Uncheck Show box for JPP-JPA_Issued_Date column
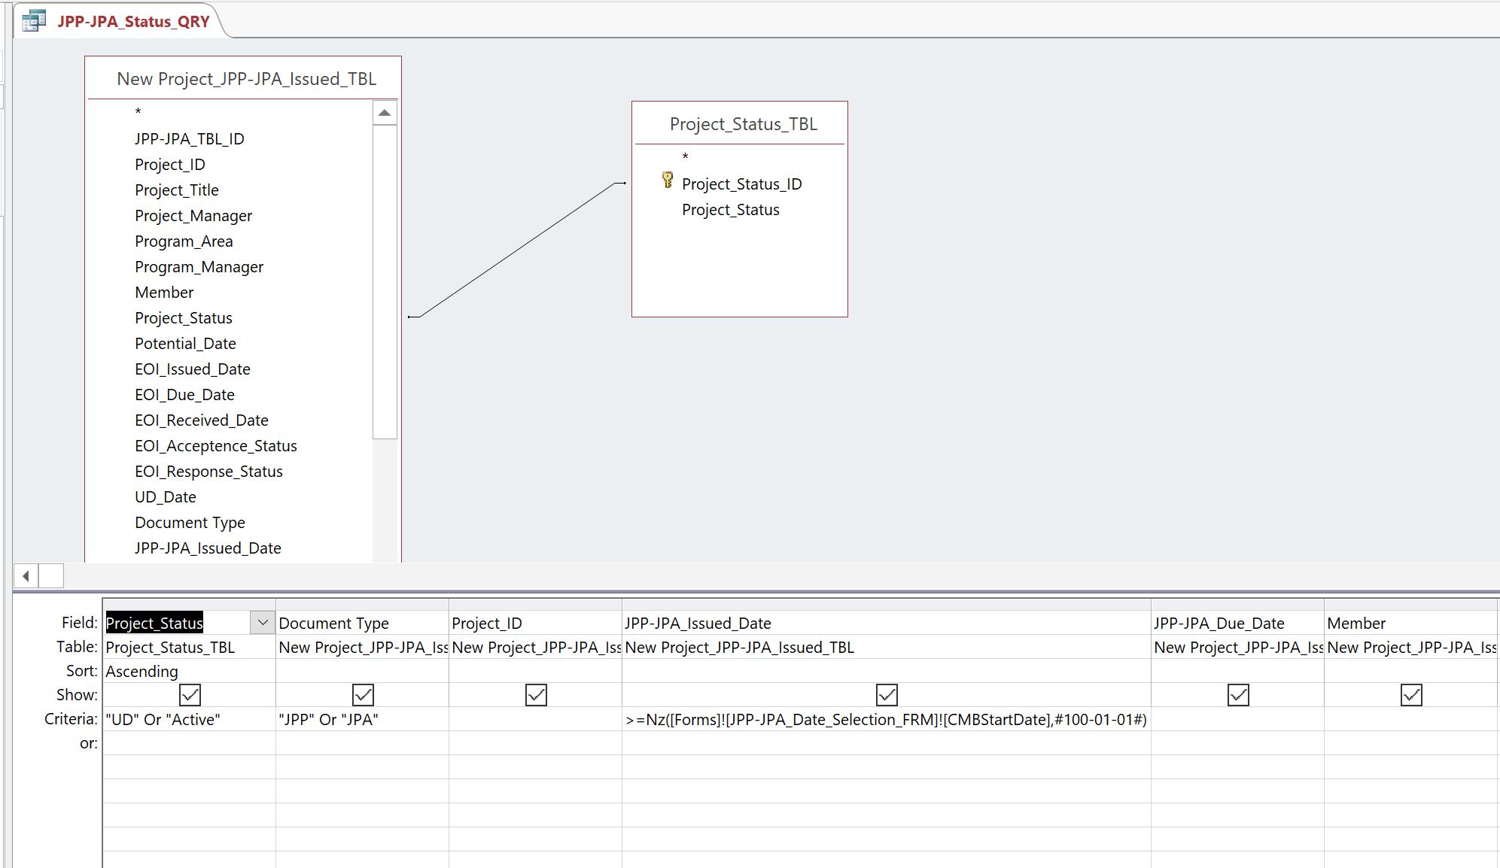Image resolution: width=1500 pixels, height=868 pixels. 887,695
